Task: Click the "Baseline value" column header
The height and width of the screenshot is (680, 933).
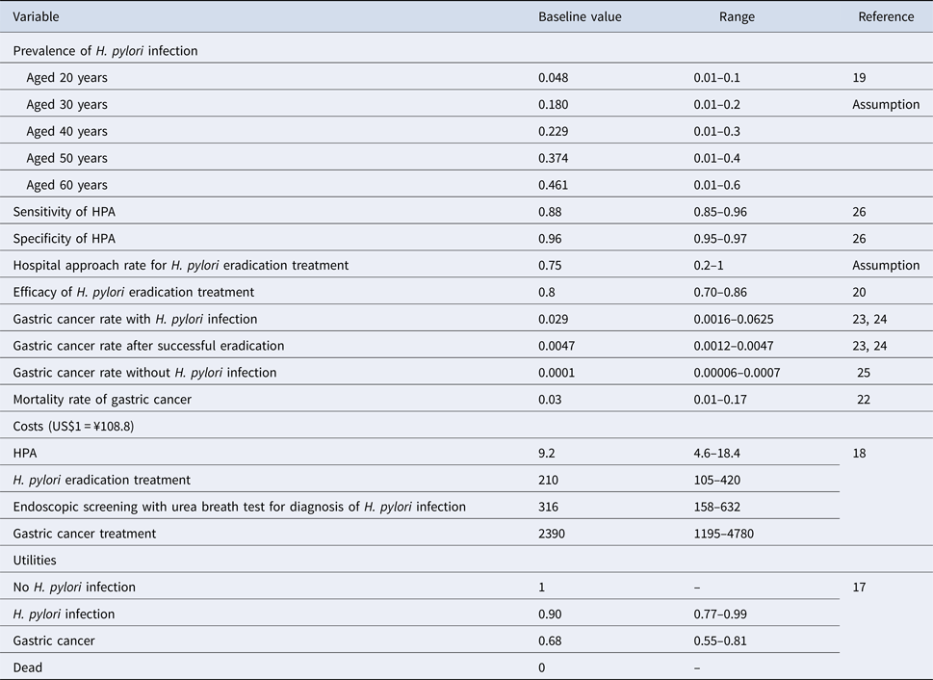Action: coord(580,17)
